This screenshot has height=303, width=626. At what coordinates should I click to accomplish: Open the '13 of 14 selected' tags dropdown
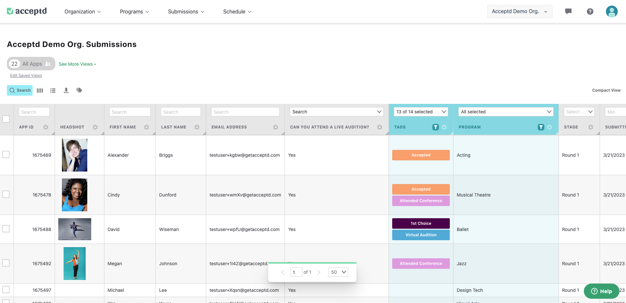pos(421,112)
